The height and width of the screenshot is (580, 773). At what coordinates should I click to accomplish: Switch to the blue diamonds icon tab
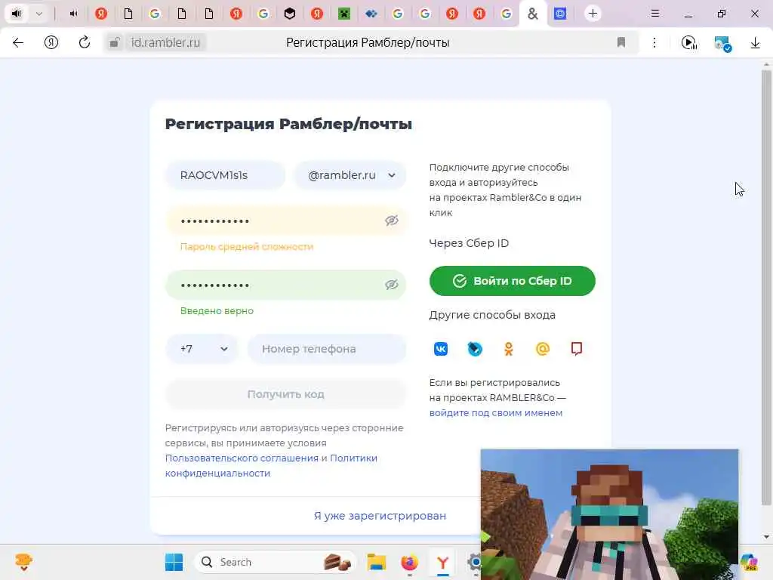371,14
